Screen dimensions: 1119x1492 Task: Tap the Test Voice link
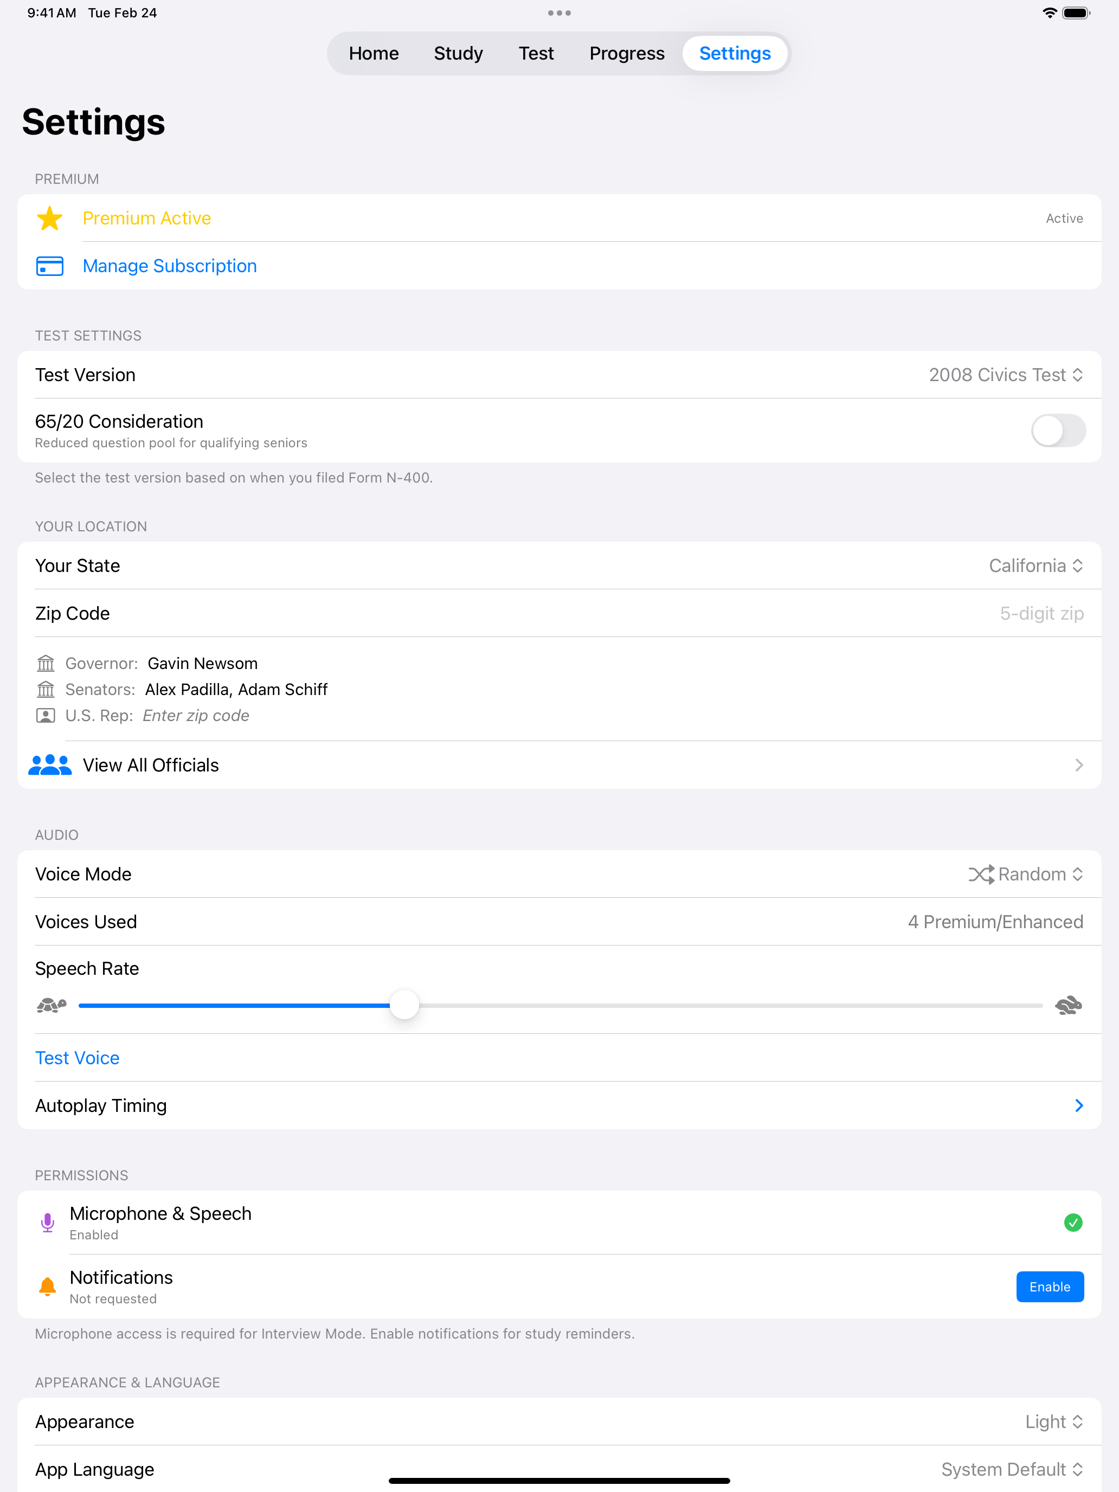pos(77,1058)
